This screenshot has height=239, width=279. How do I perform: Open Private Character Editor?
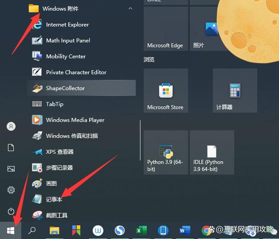81,72
